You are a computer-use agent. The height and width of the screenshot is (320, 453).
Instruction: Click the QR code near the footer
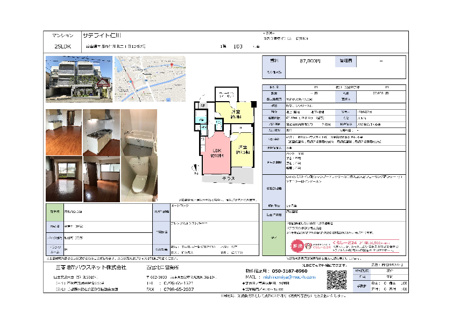[336, 279]
